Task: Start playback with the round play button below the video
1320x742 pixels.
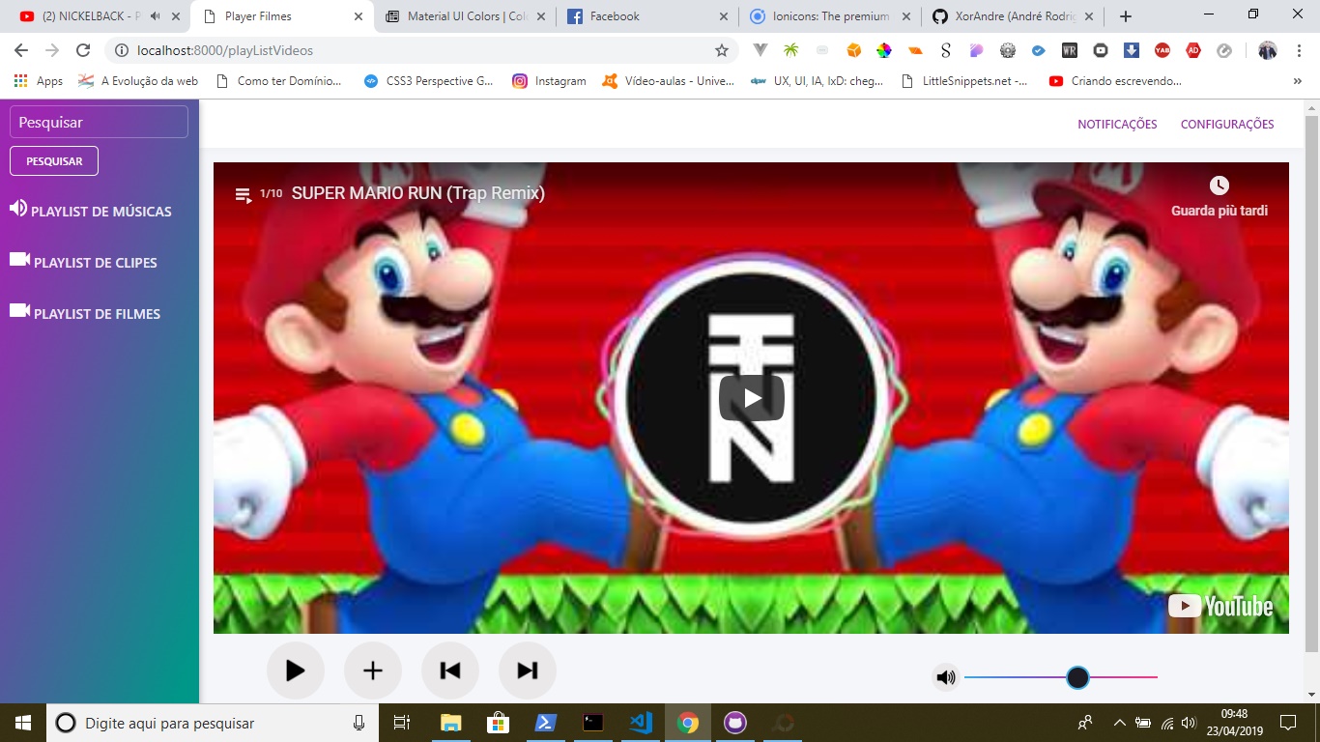Action: click(x=296, y=671)
